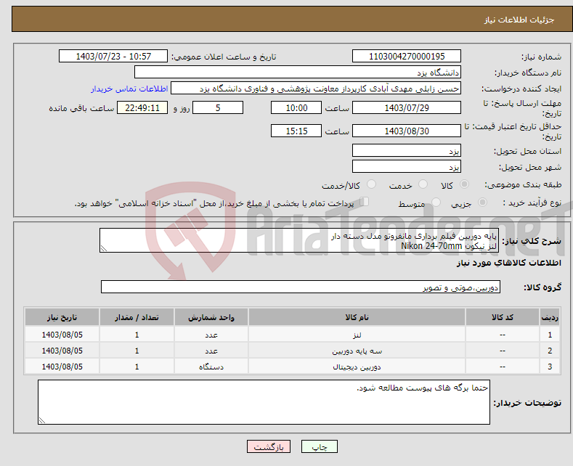Click the resize grip of the buyer notes box
573x466 pixels.
point(42,420)
